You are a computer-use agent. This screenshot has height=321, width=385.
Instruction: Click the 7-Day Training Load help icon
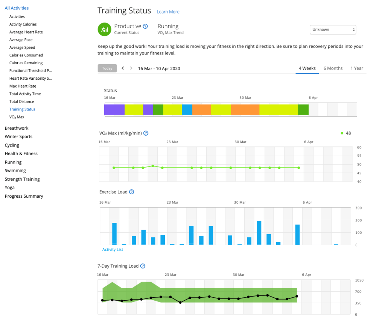point(143,266)
